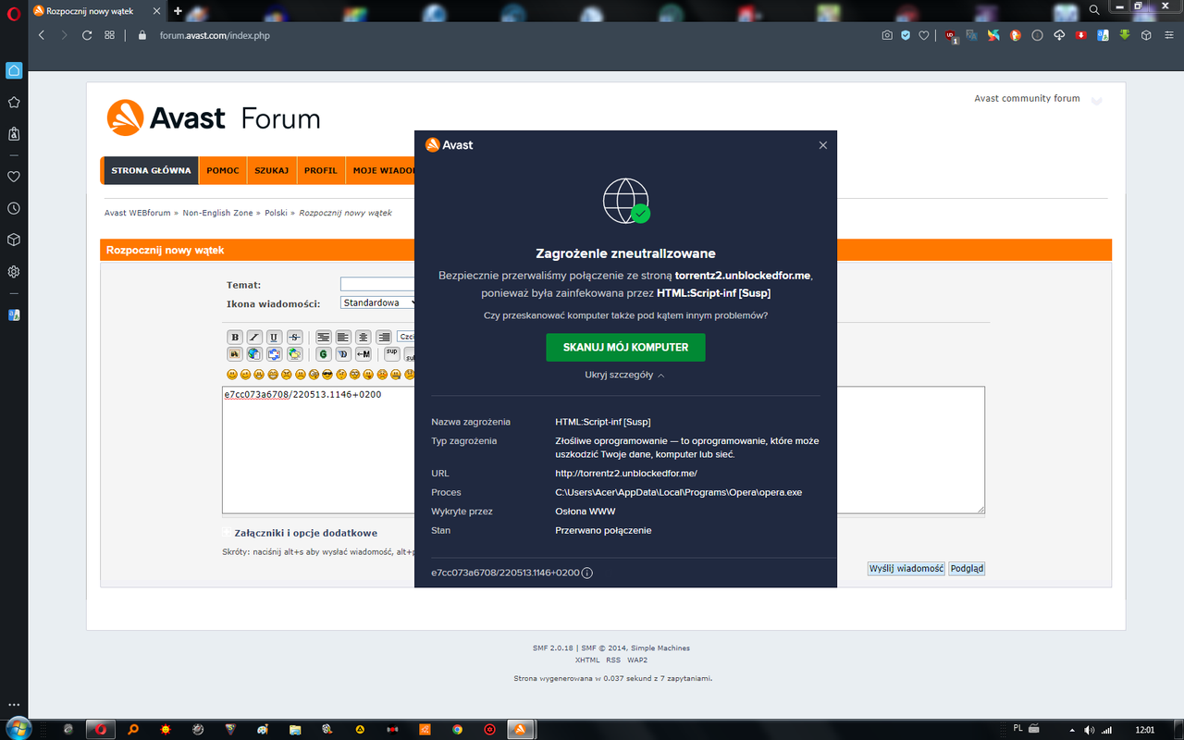Open the XHTML footer link
This screenshot has width=1184, height=740.
587,660
